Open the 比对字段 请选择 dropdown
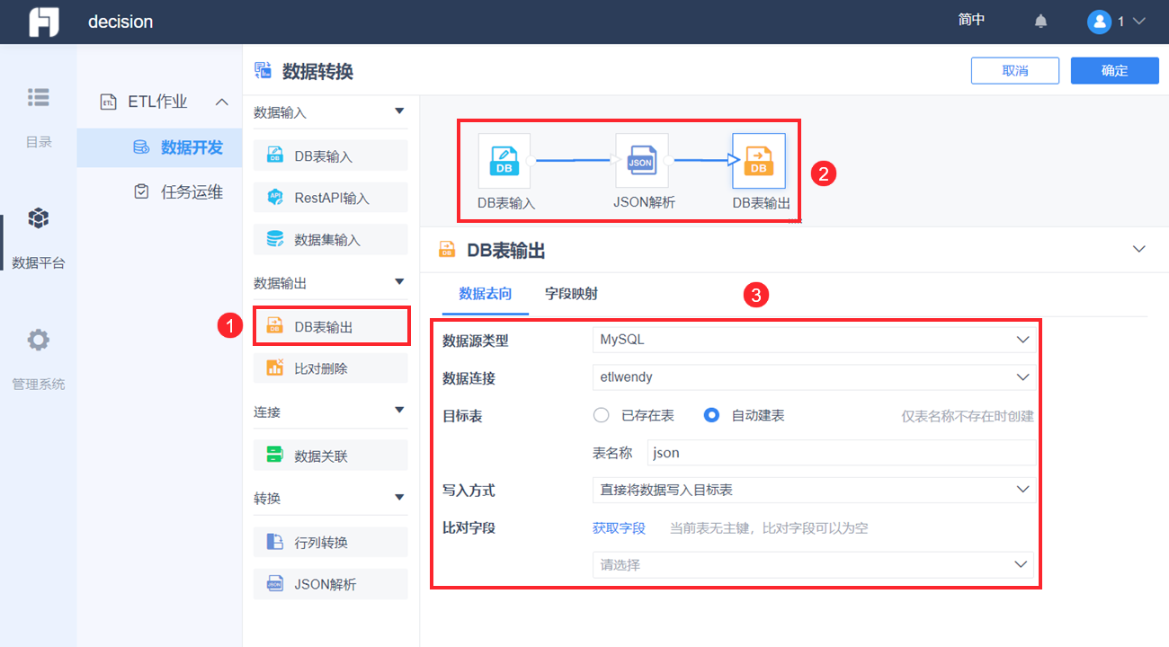Viewport: 1169px width, 647px height. 813,564
